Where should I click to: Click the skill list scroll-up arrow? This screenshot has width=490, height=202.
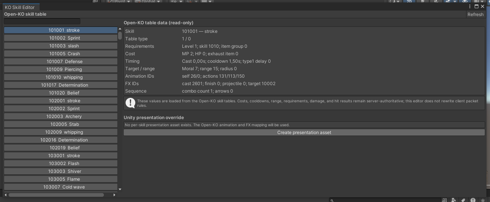coord(120,29)
